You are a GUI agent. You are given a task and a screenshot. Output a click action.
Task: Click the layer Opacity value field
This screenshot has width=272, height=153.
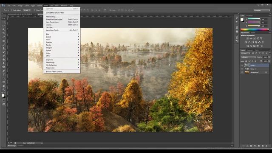[x=265, y=57]
